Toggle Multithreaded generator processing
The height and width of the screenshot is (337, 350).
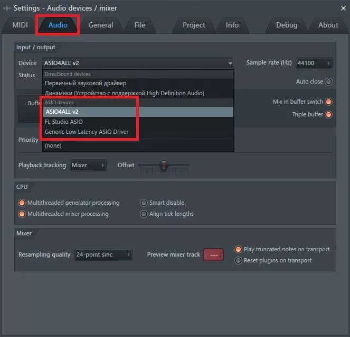point(22,203)
